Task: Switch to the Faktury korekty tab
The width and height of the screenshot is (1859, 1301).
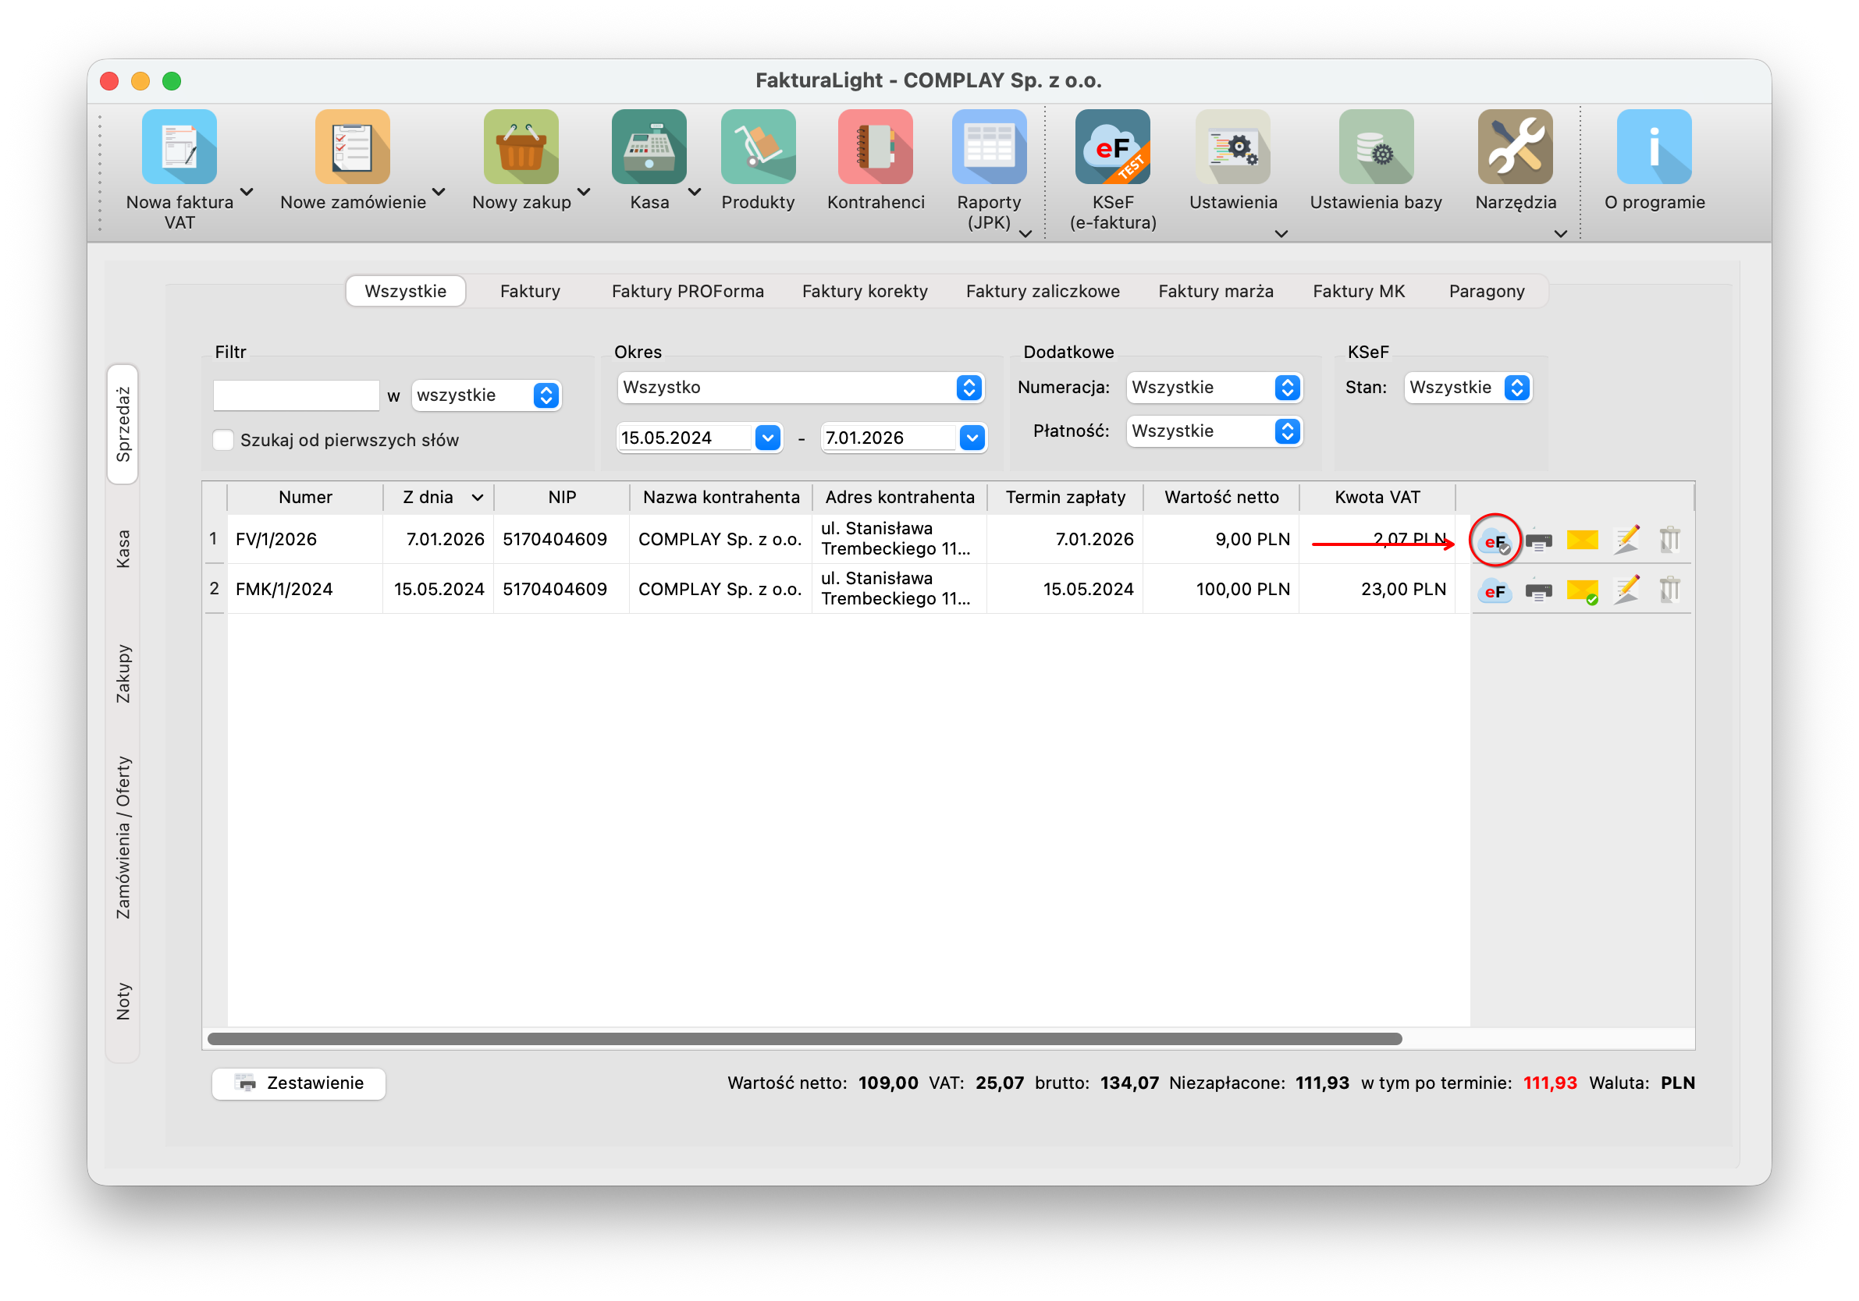Action: click(x=864, y=291)
